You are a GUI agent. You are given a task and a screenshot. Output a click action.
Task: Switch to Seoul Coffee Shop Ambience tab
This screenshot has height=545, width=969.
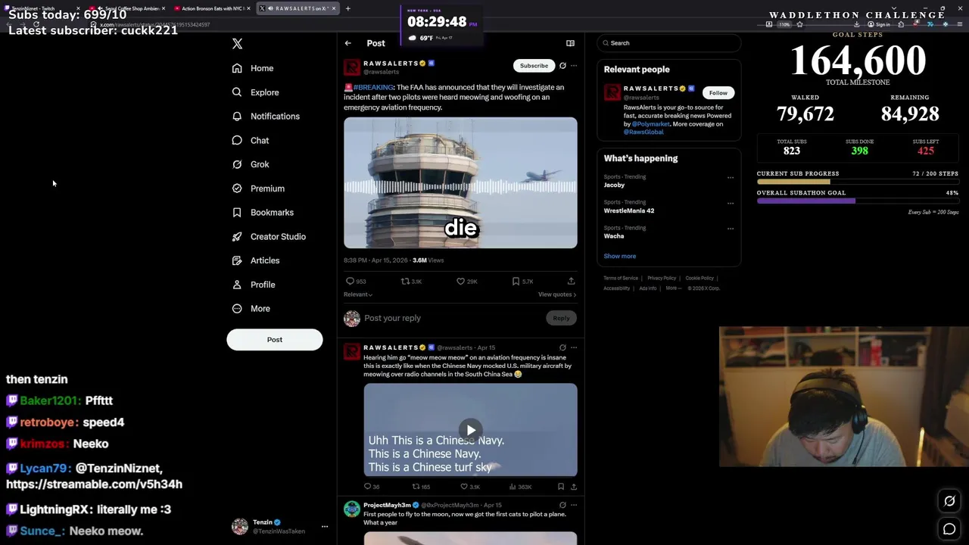pos(129,8)
